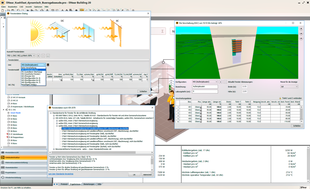Viewport: 310px width, 189px height.
Task: Select VK3 (Fenster EG) option
Action: [33, 76]
